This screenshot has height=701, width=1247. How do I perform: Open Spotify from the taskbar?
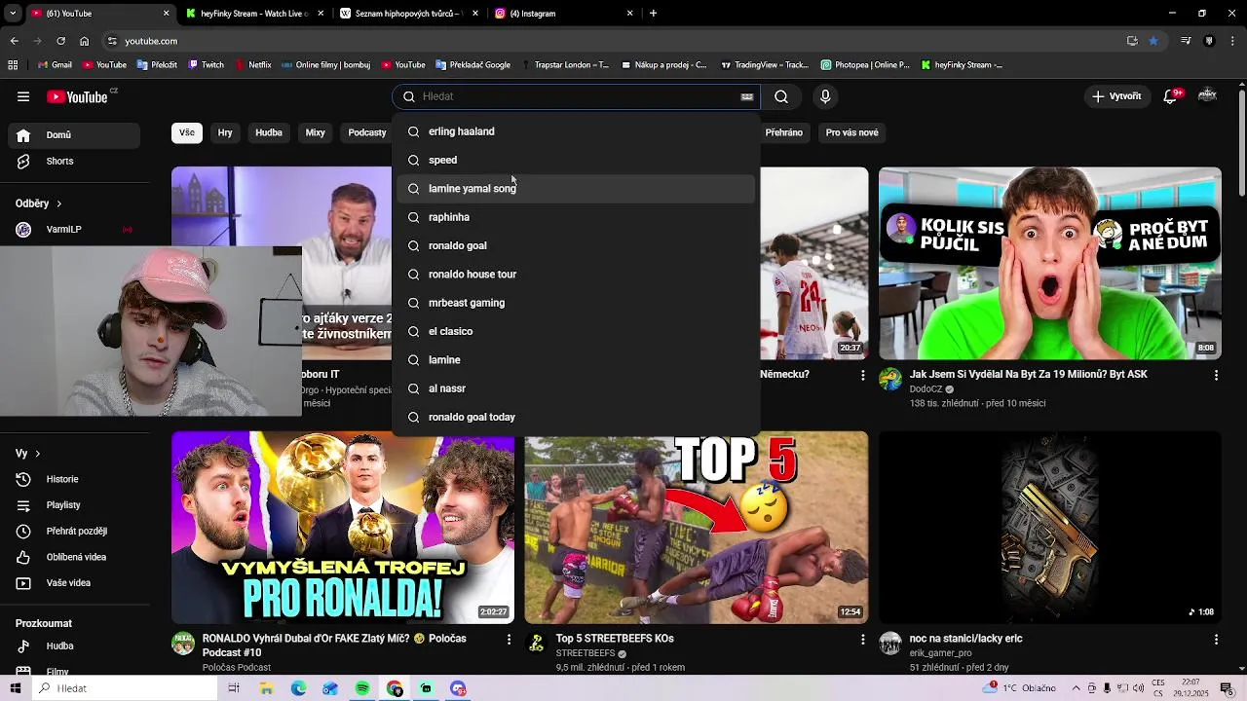[x=362, y=688]
